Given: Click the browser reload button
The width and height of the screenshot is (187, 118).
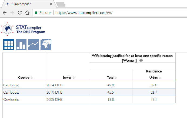Looking at the screenshot, I should tap(20, 13).
